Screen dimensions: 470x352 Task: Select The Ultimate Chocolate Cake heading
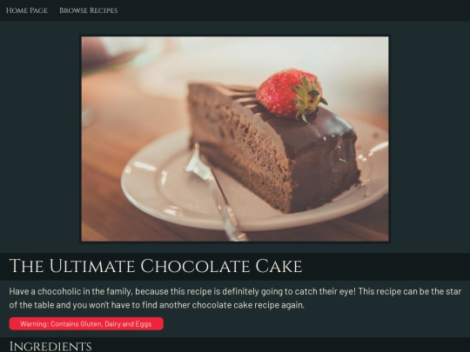click(156, 266)
